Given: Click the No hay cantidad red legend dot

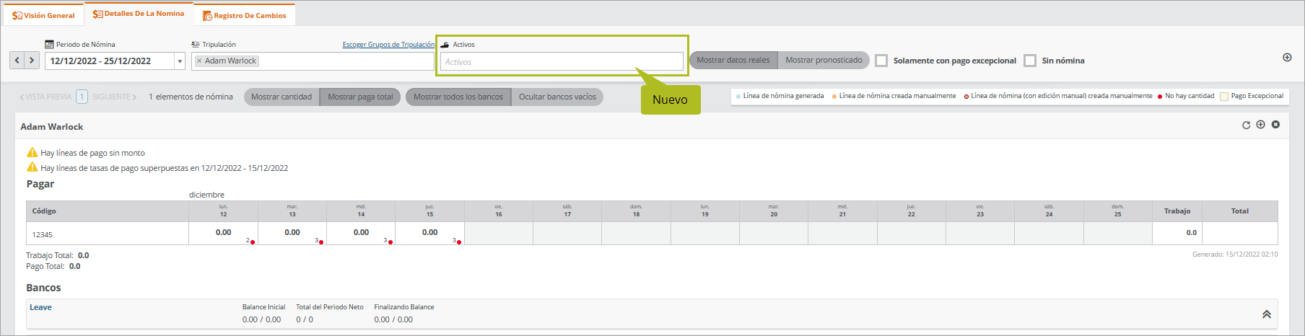Looking at the screenshot, I should click(x=1160, y=97).
